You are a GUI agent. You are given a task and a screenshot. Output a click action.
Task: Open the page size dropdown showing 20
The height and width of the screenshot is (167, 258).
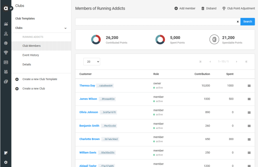[x=92, y=61]
